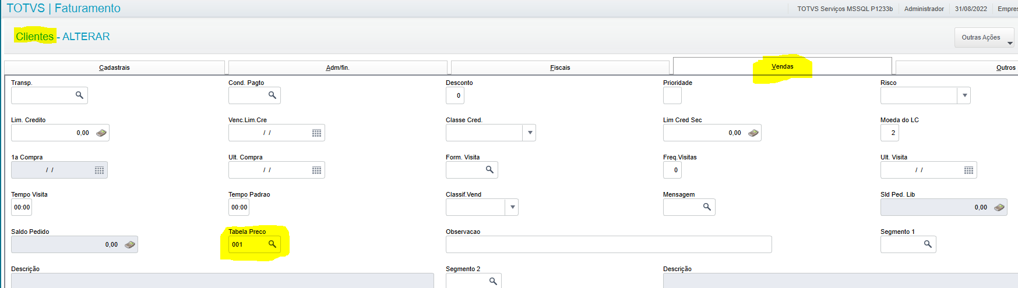
Task: Click the Clientes heading text
Action: click(x=35, y=37)
